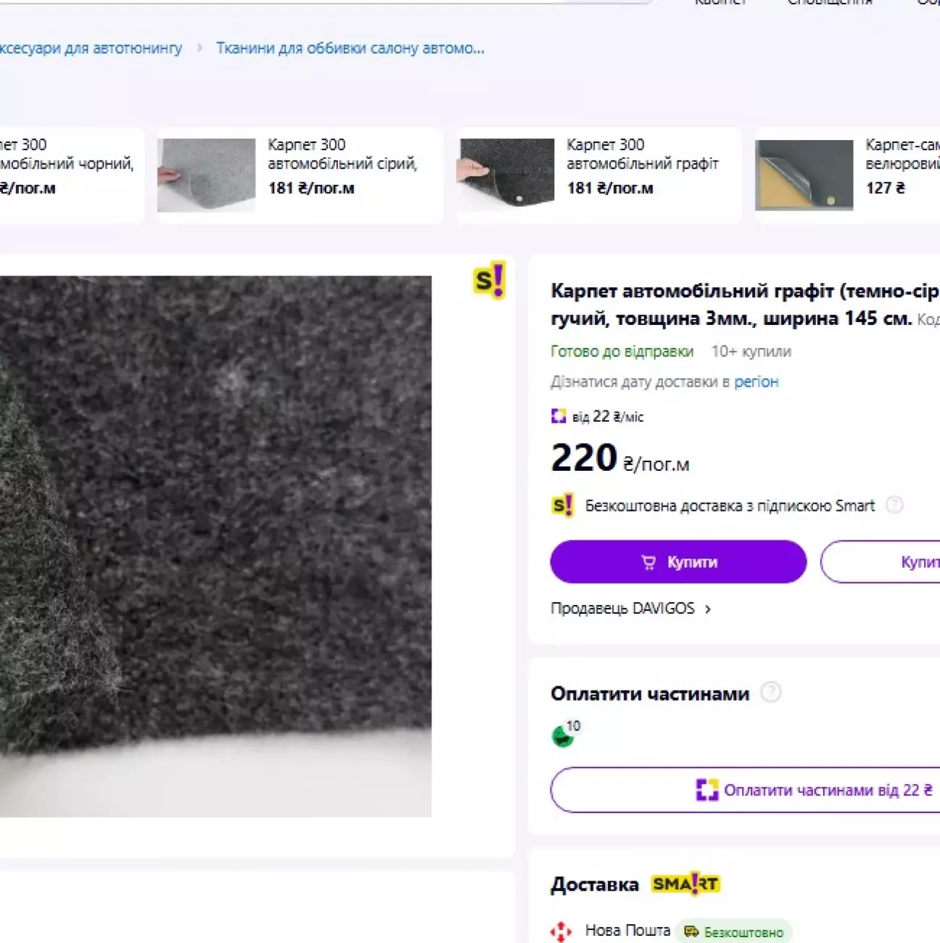Click the Smart badge on the product image
The height and width of the screenshot is (943, 940).
pos(489,281)
